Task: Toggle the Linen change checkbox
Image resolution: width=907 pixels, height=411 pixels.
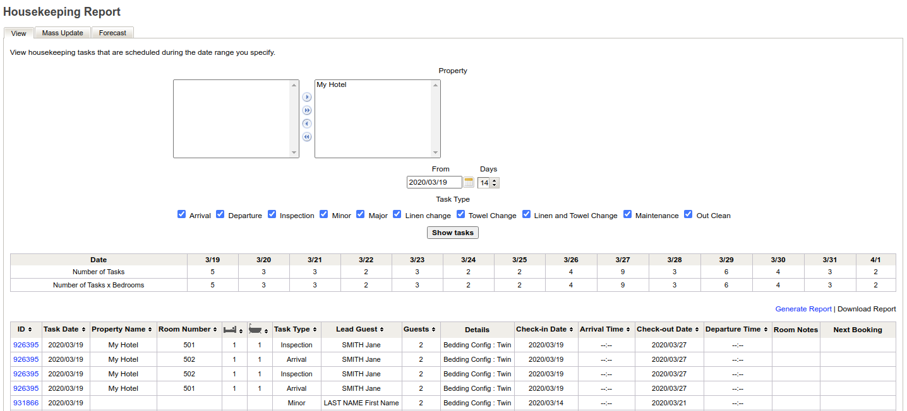Action: tap(397, 214)
